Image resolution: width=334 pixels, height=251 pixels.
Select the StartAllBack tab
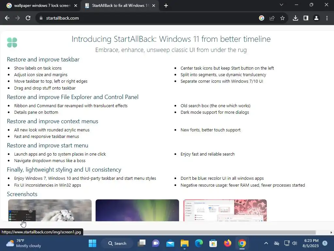click(x=120, y=6)
